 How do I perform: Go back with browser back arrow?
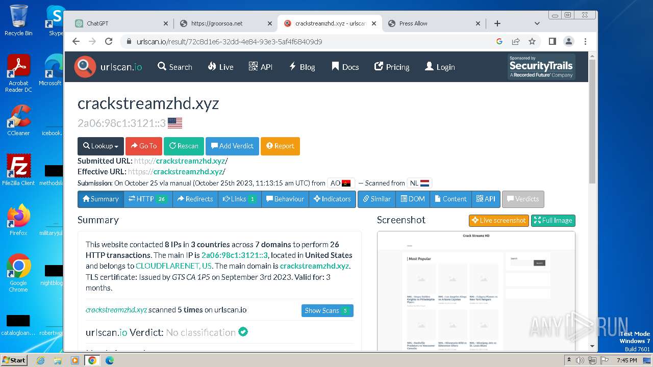[76, 42]
